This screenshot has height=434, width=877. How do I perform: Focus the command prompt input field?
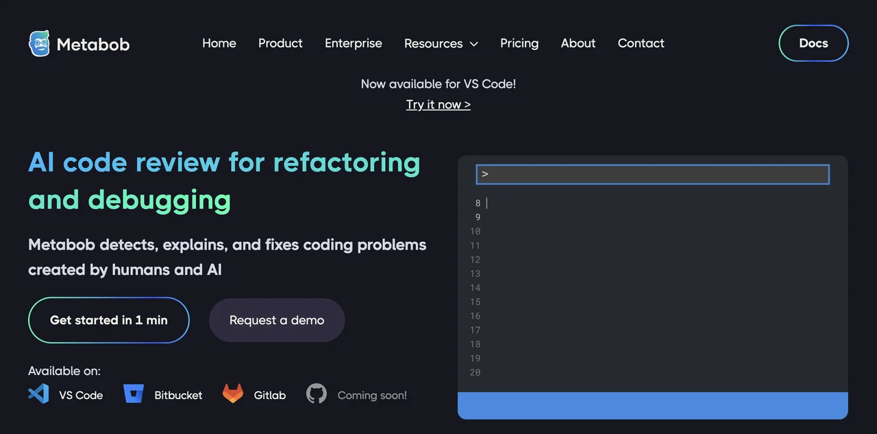pyautogui.click(x=653, y=174)
